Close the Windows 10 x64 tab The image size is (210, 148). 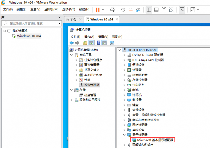point(117,19)
